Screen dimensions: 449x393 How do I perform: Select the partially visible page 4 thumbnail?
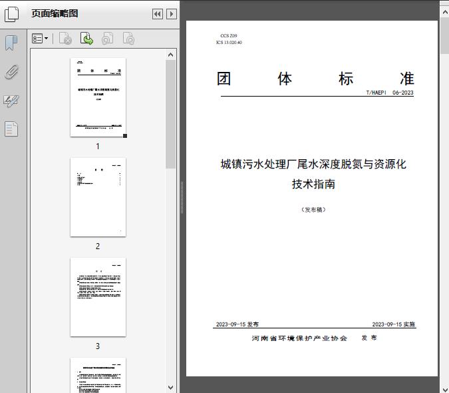[x=98, y=375]
